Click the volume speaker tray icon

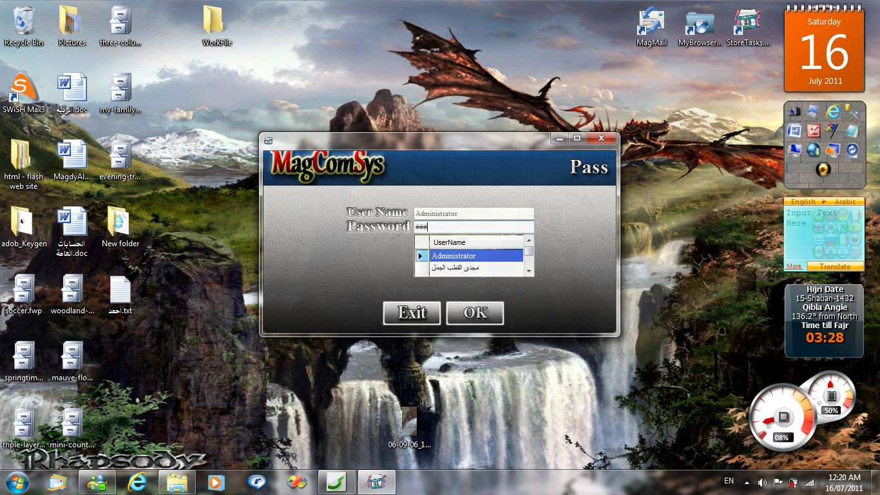pos(762,482)
